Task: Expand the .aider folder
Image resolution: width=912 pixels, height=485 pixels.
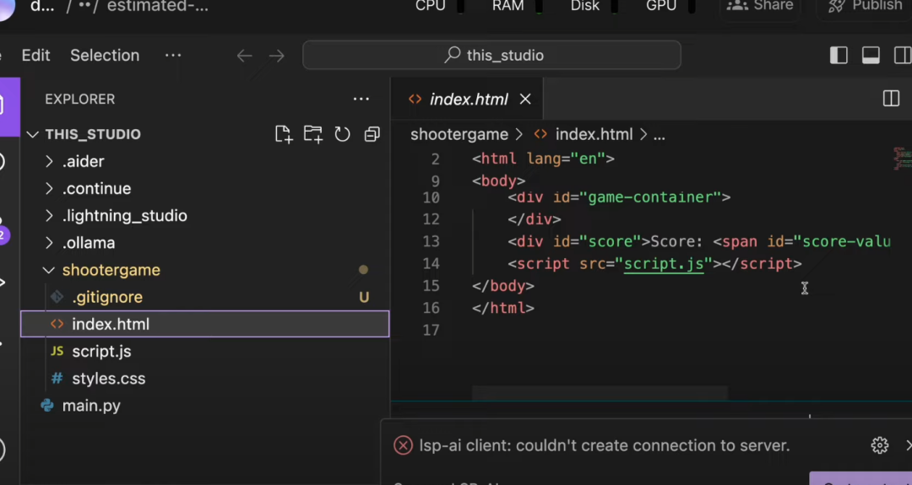Action: (x=83, y=161)
